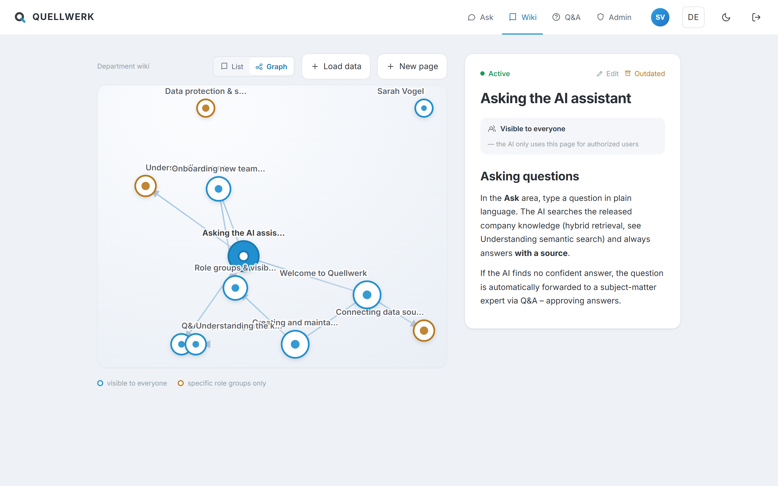The width and height of the screenshot is (778, 486).
Task: Create a New page
Action: click(x=412, y=66)
